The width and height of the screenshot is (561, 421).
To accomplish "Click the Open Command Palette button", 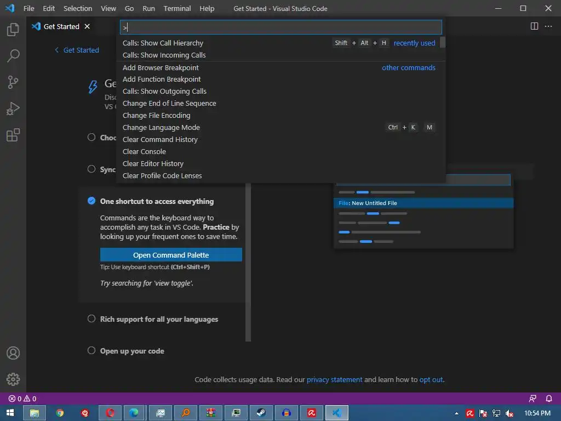I will point(171,255).
